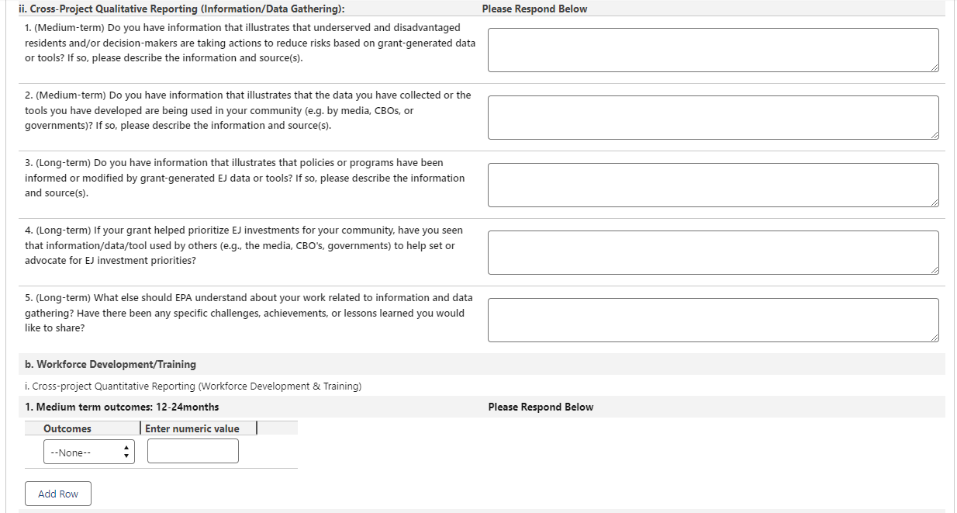Click the Workforce Development/Training section heading
Image resolution: width=957 pixels, height=513 pixels.
coord(116,364)
